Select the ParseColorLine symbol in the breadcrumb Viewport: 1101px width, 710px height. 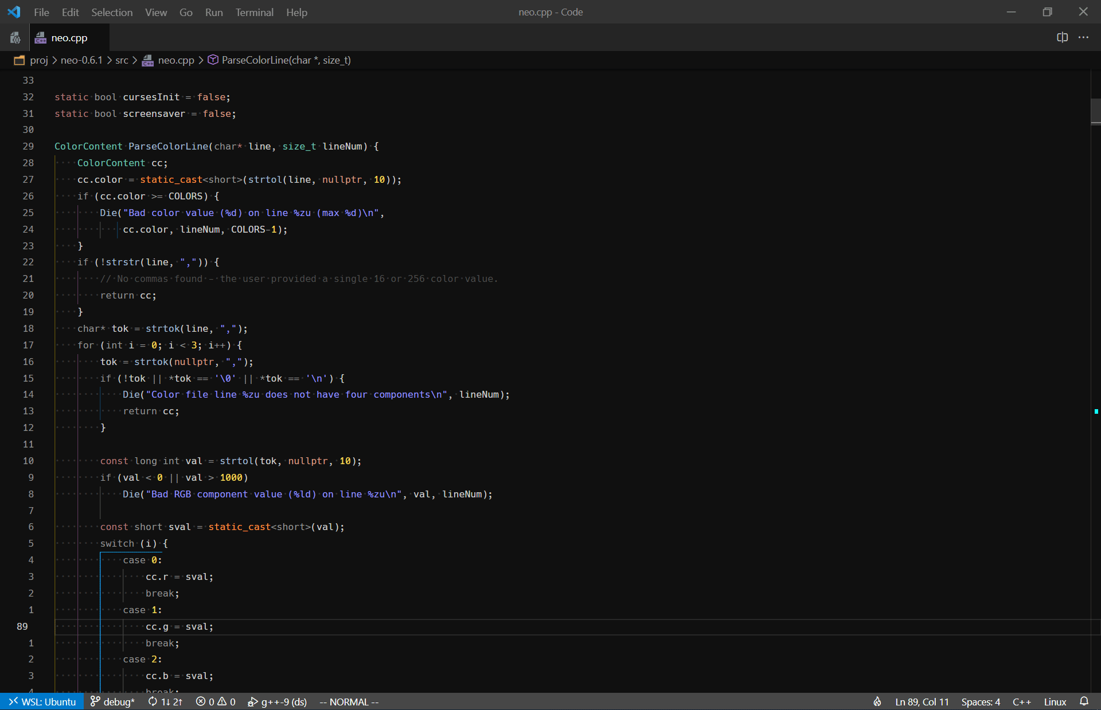(279, 60)
